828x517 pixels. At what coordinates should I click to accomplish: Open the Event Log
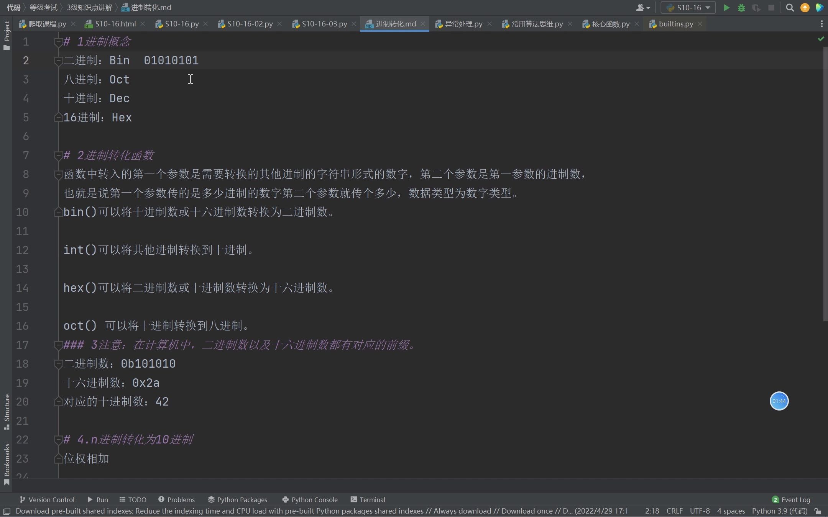(x=791, y=499)
